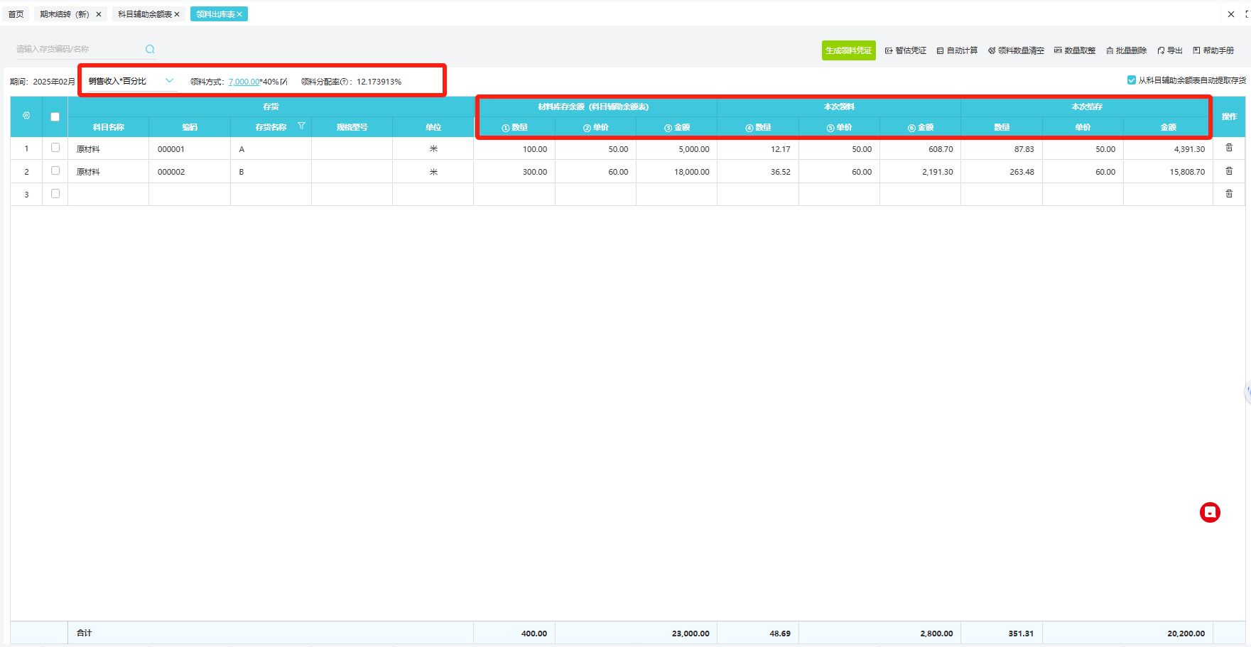
Task: Click 生成领料凭证 green button
Action: (x=848, y=50)
